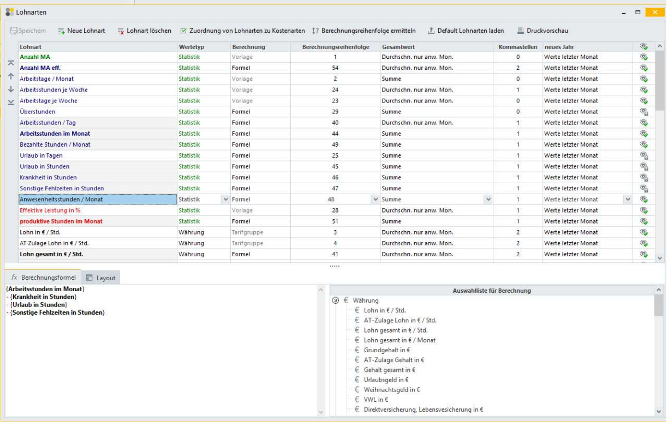This screenshot has width=668, height=422.
Task: Move row to top with arrow icon
Action: tap(11, 64)
